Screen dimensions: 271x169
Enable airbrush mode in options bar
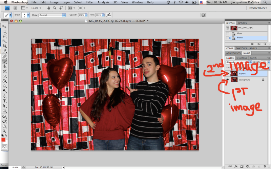(x=108, y=15)
